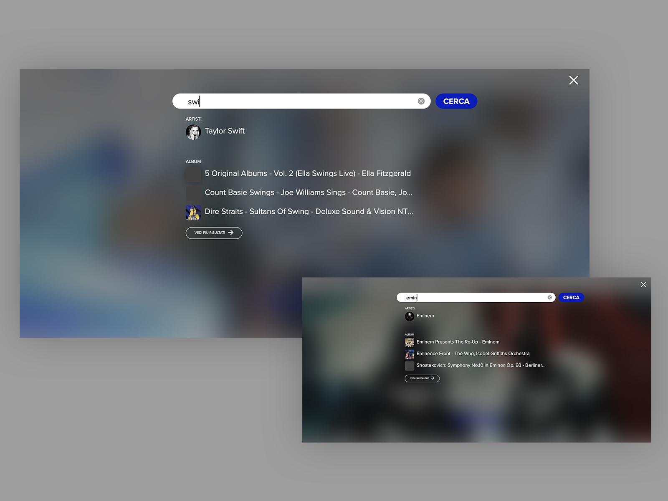
Task: Click the Sultans Of Swing album artwork
Action: [193, 213]
